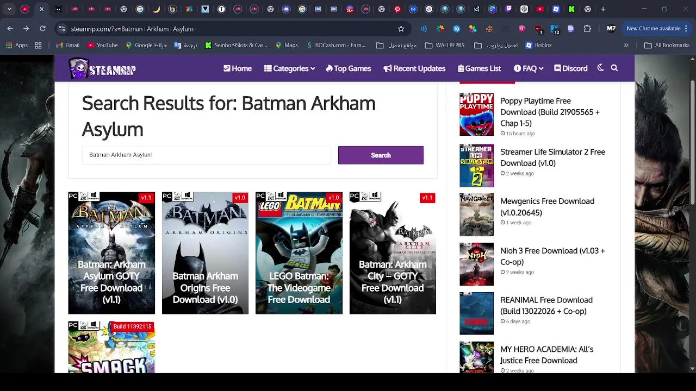Open the ROCash.com bookmark
Viewport: 696px width, 391px height.
coord(336,45)
